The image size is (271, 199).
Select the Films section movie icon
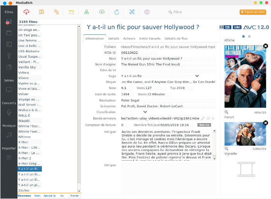pos(9,22)
